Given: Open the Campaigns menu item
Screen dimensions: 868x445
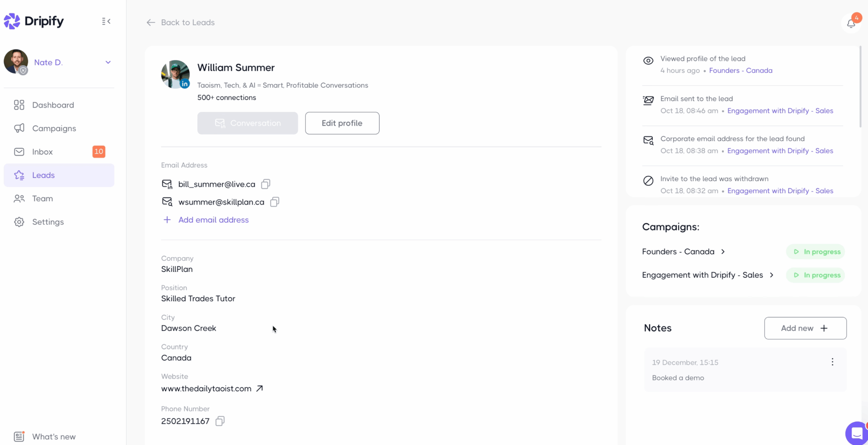Looking at the screenshot, I should pyautogui.click(x=59, y=128).
